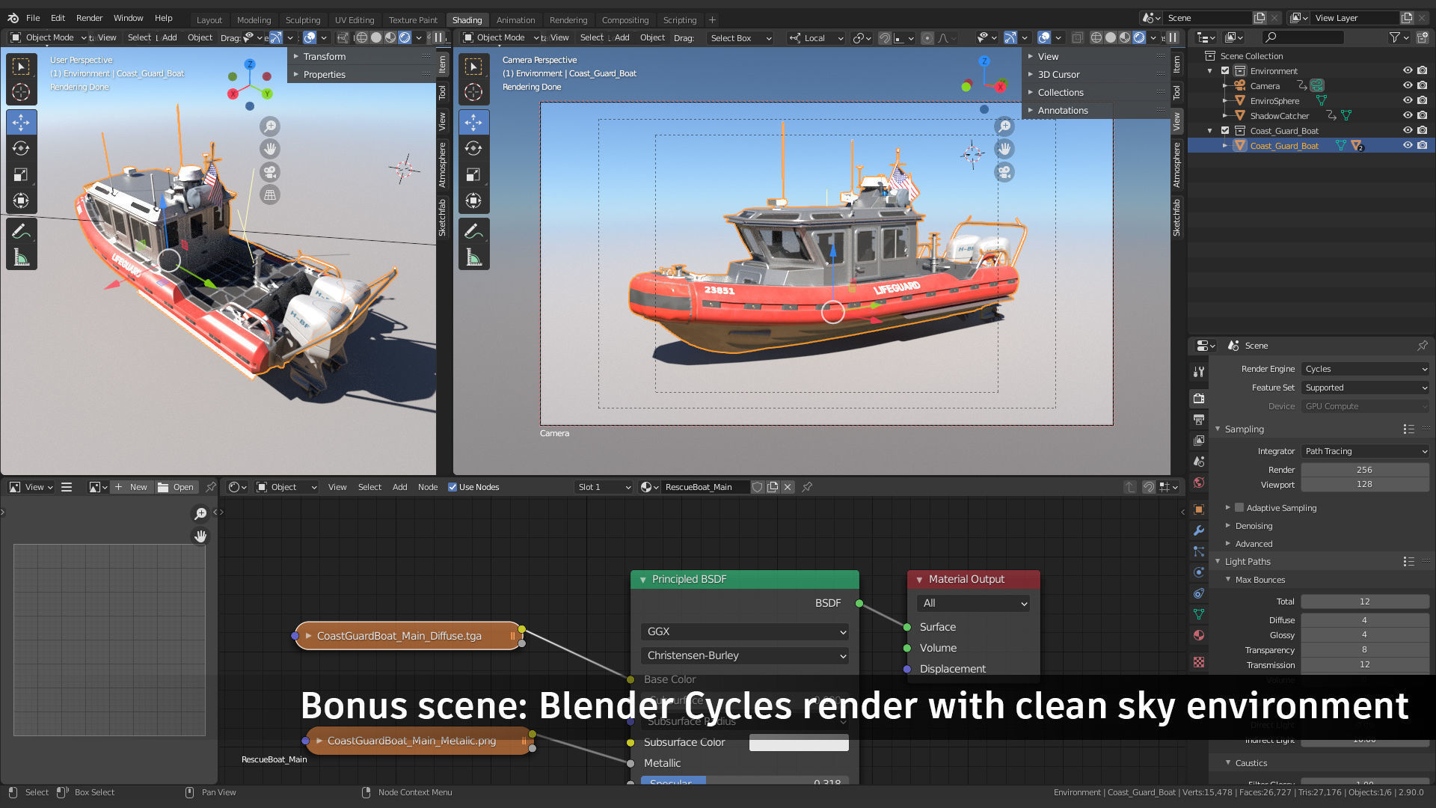1436x808 pixels.
Task: Open the Physics properties tab
Action: [x=1199, y=572]
